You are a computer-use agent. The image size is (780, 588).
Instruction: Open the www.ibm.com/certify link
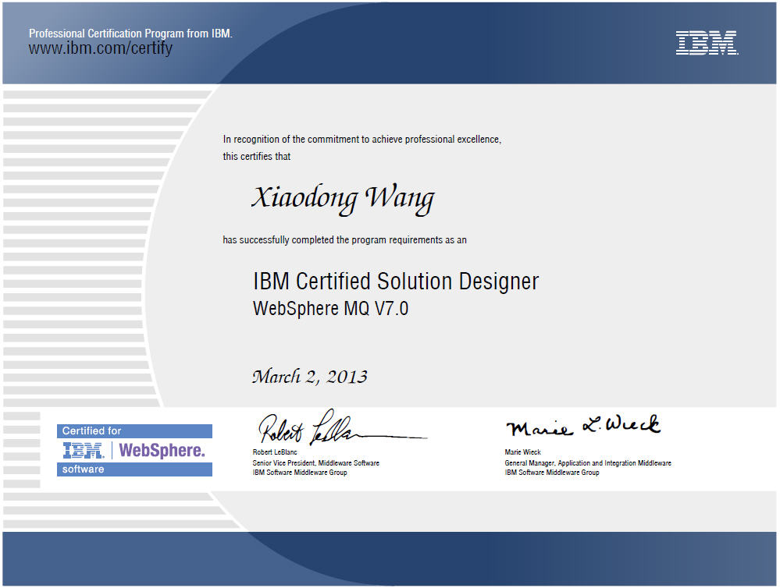[x=101, y=48]
